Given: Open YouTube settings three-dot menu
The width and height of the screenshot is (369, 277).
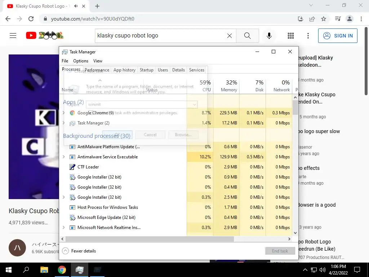Looking at the screenshot, I should [x=308, y=36].
